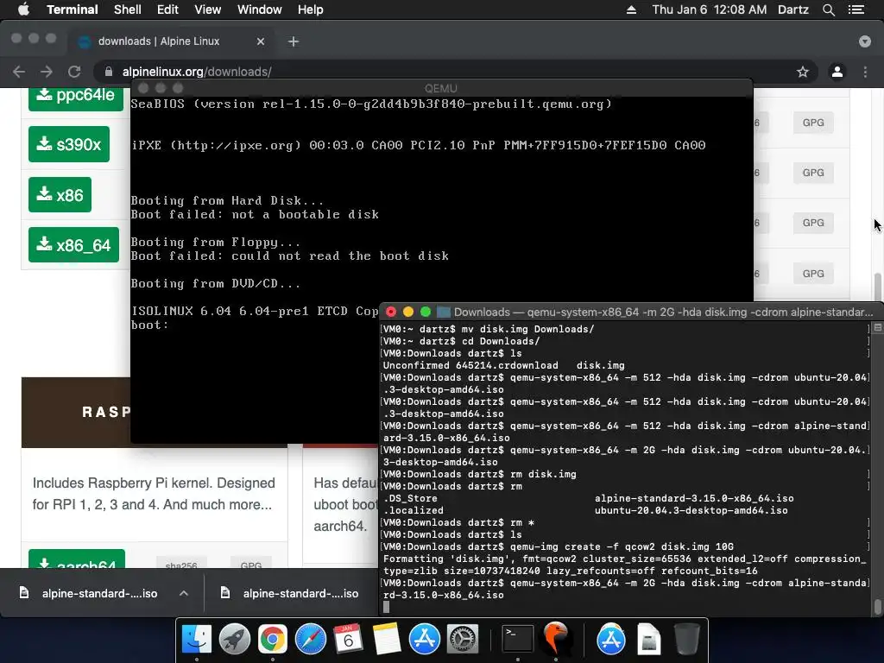Open the Trash in Dock
884x663 pixels.
686,640
